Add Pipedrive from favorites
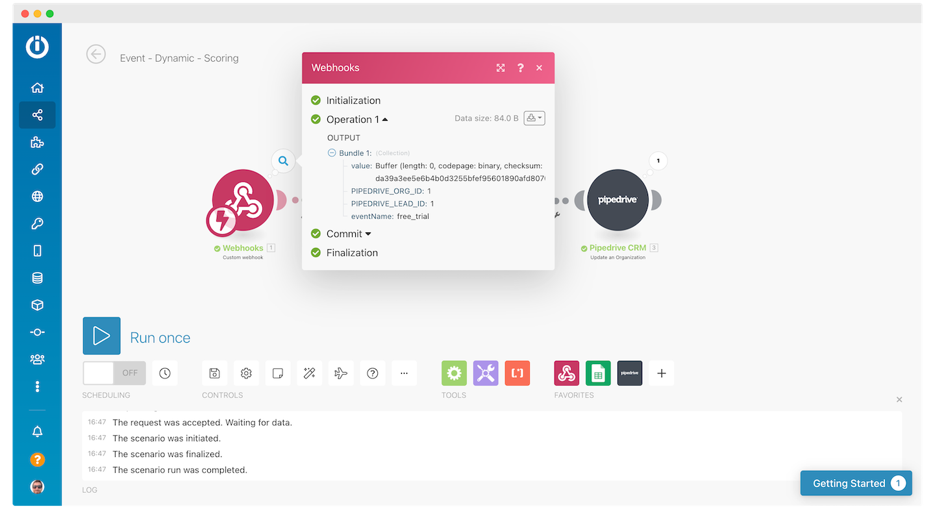Screen dimensions: 935x509 (630, 373)
